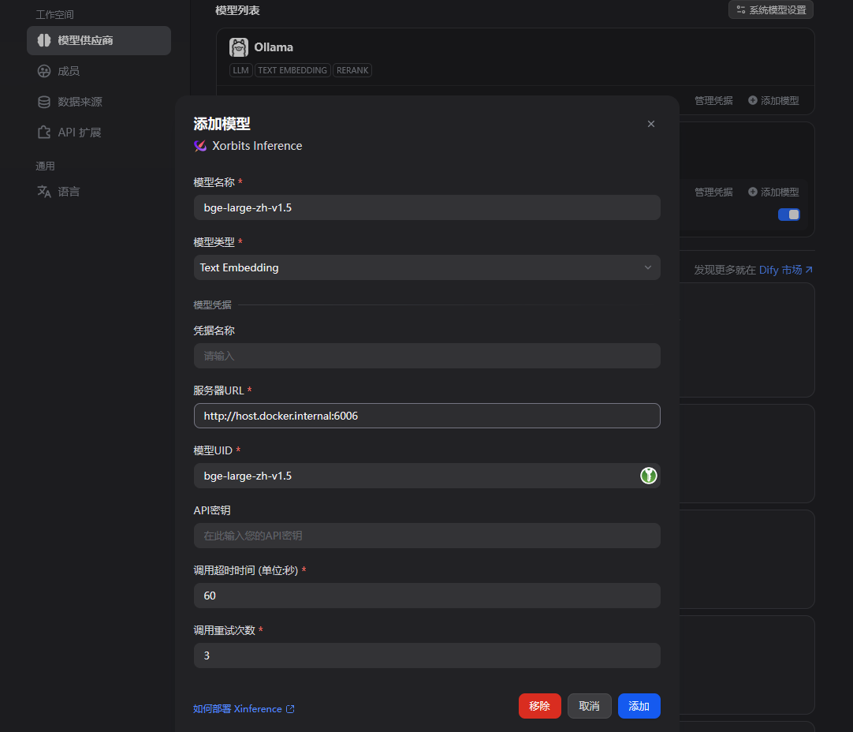Click the 模型供应商 brain icon
The height and width of the screenshot is (732, 853).
point(44,40)
